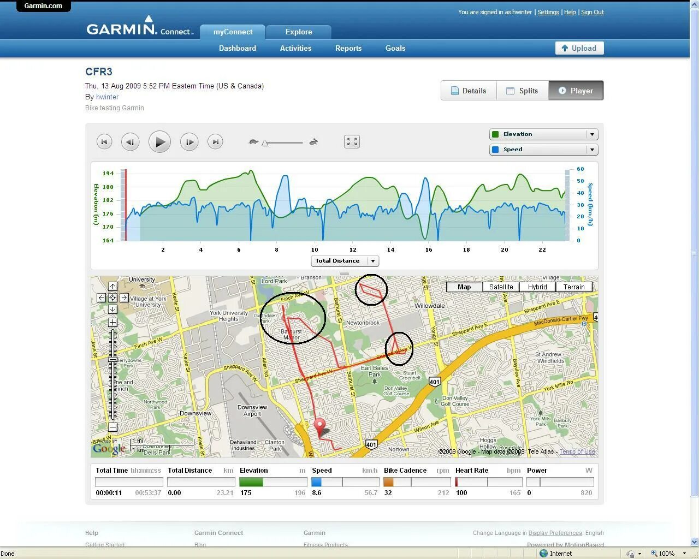Skip to start of activity playback
The height and width of the screenshot is (559, 699).
pos(104,142)
